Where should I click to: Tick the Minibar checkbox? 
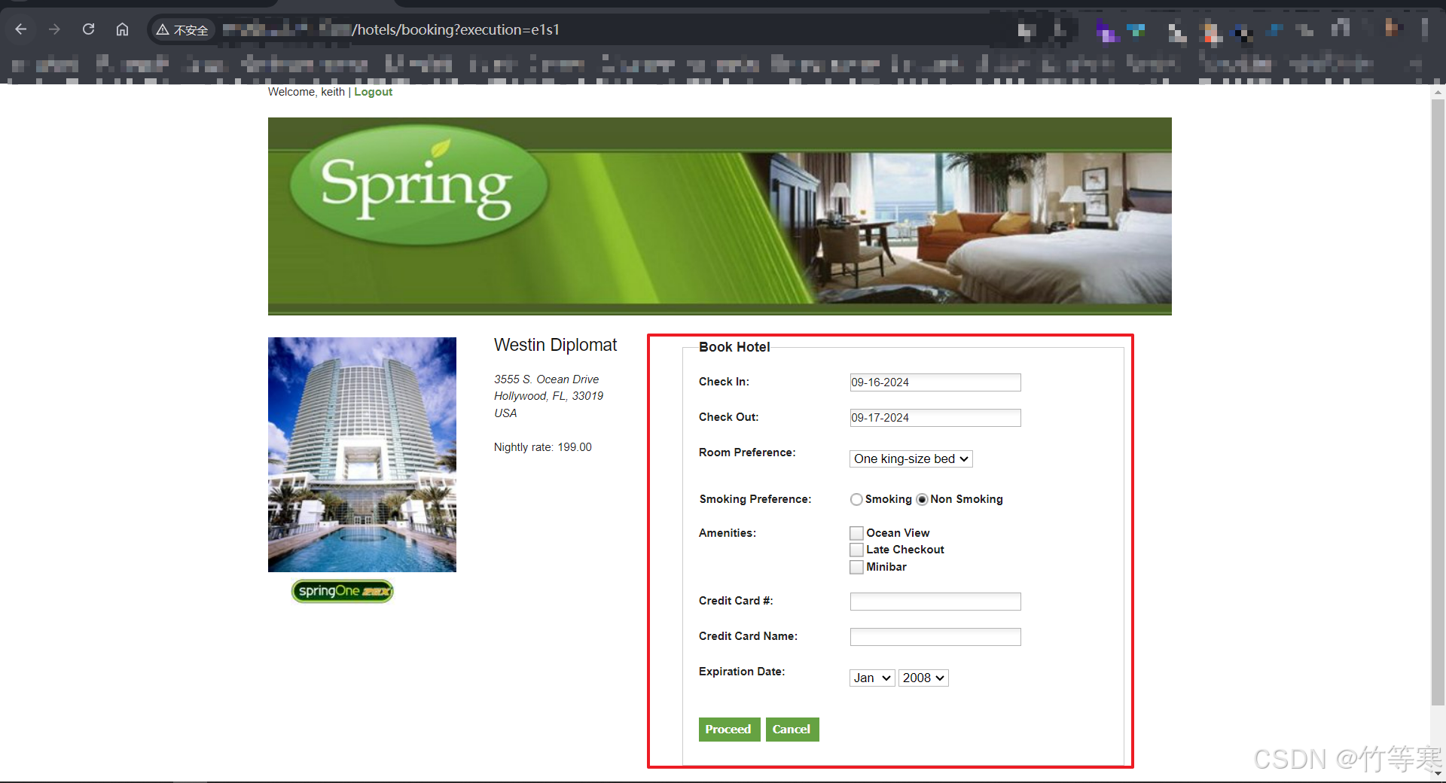[x=856, y=567]
